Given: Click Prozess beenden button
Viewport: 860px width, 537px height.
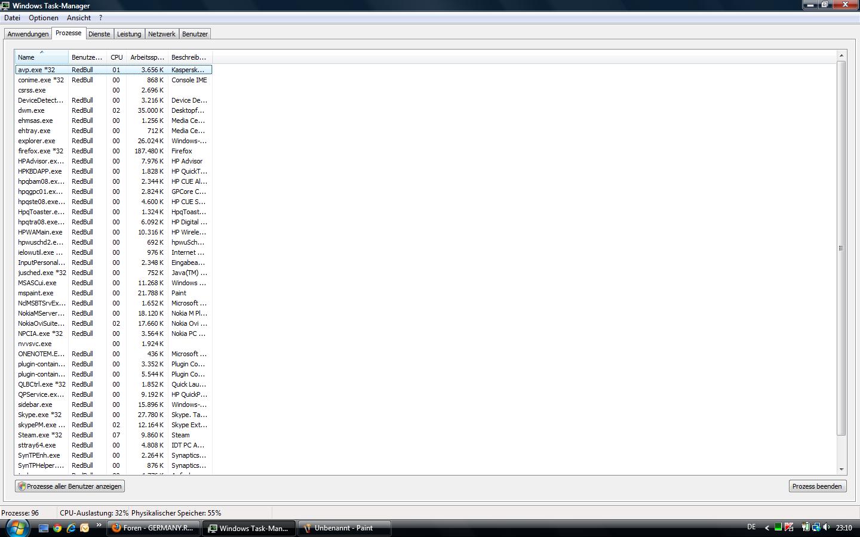Looking at the screenshot, I should coord(817,486).
